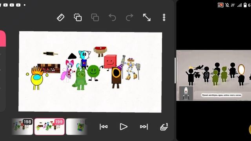Select the ruler tool icon
The width and height of the screenshot is (251, 141).
[x=61, y=17]
